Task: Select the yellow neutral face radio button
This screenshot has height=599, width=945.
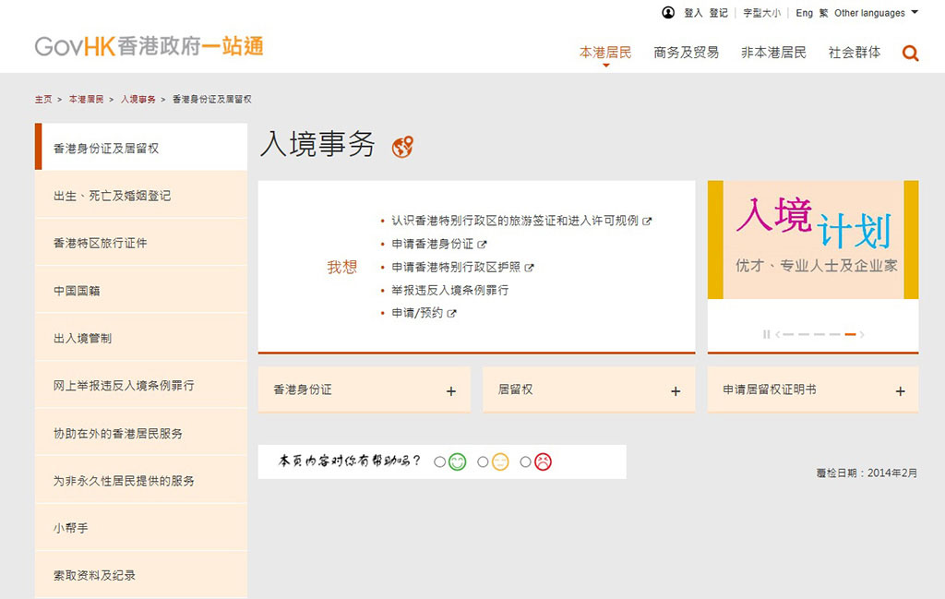Action: tap(483, 461)
